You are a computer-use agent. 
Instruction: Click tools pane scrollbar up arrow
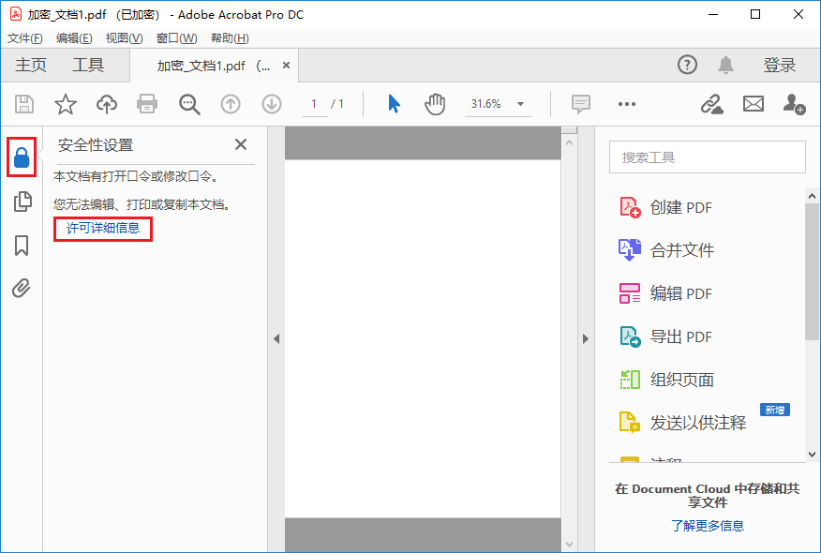[x=813, y=196]
